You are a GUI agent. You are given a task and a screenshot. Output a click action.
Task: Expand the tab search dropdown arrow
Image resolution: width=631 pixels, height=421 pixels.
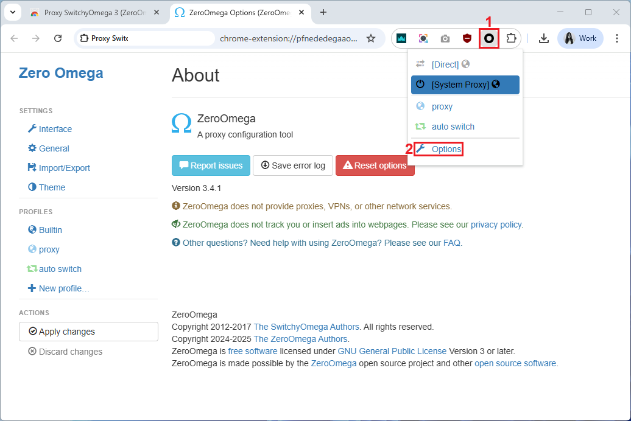pyautogui.click(x=12, y=12)
